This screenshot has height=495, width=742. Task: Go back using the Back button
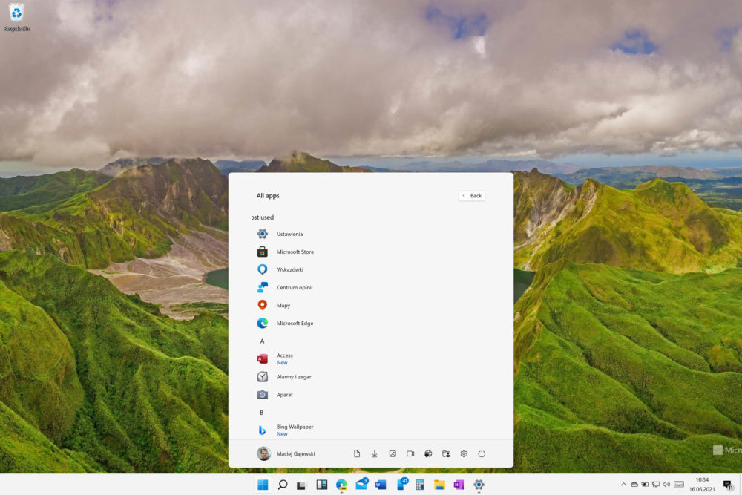pos(472,195)
